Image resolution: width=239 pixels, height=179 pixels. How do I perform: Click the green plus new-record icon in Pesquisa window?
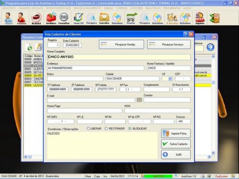point(29,47)
